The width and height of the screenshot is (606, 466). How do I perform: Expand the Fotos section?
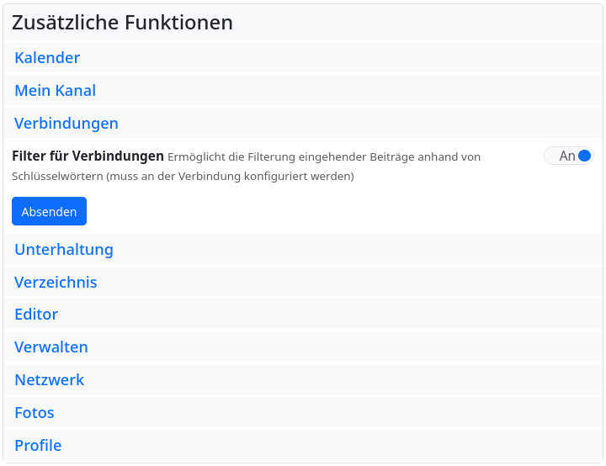(x=34, y=413)
